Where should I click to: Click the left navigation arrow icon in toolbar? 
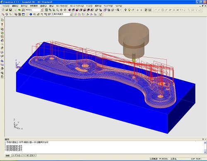137,10
